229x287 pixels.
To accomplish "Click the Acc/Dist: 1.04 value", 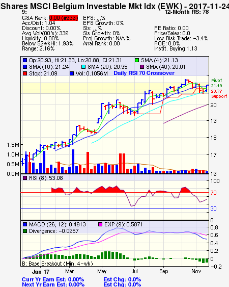I will pyautogui.click(x=38, y=23).
